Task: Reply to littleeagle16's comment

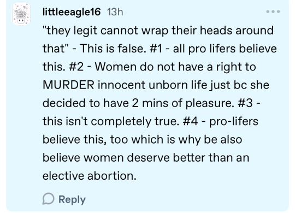Action: pyautogui.click(x=64, y=199)
